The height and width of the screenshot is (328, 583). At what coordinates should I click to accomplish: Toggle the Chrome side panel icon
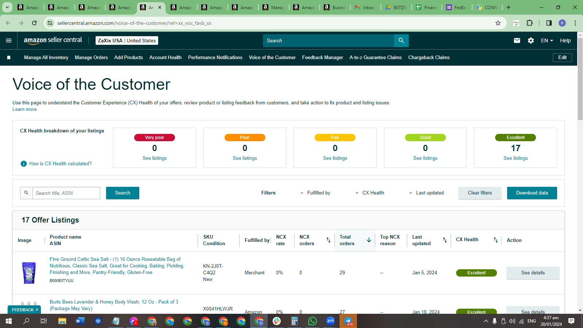tap(549, 23)
